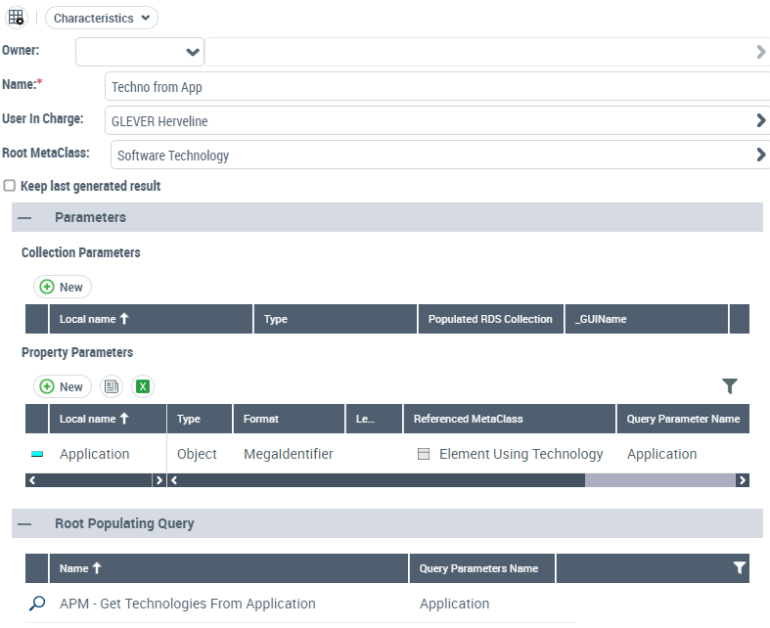Viewport: 770px width, 628px height.
Task: Open Root MetaClass arrow for Software Technology
Action: tap(760, 155)
